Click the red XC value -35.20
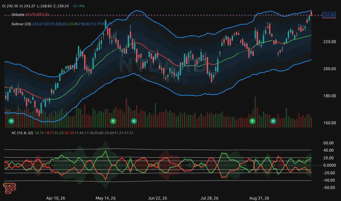 coord(69,133)
